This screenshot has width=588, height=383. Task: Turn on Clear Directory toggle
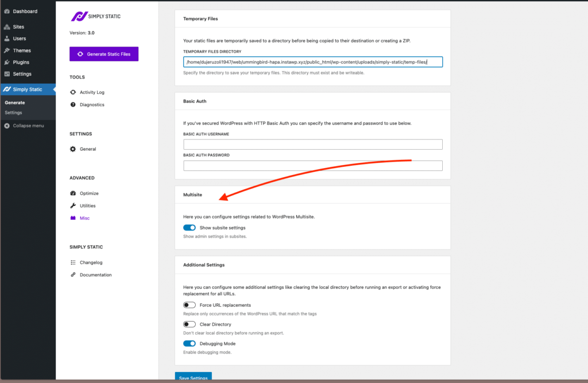pyautogui.click(x=189, y=324)
